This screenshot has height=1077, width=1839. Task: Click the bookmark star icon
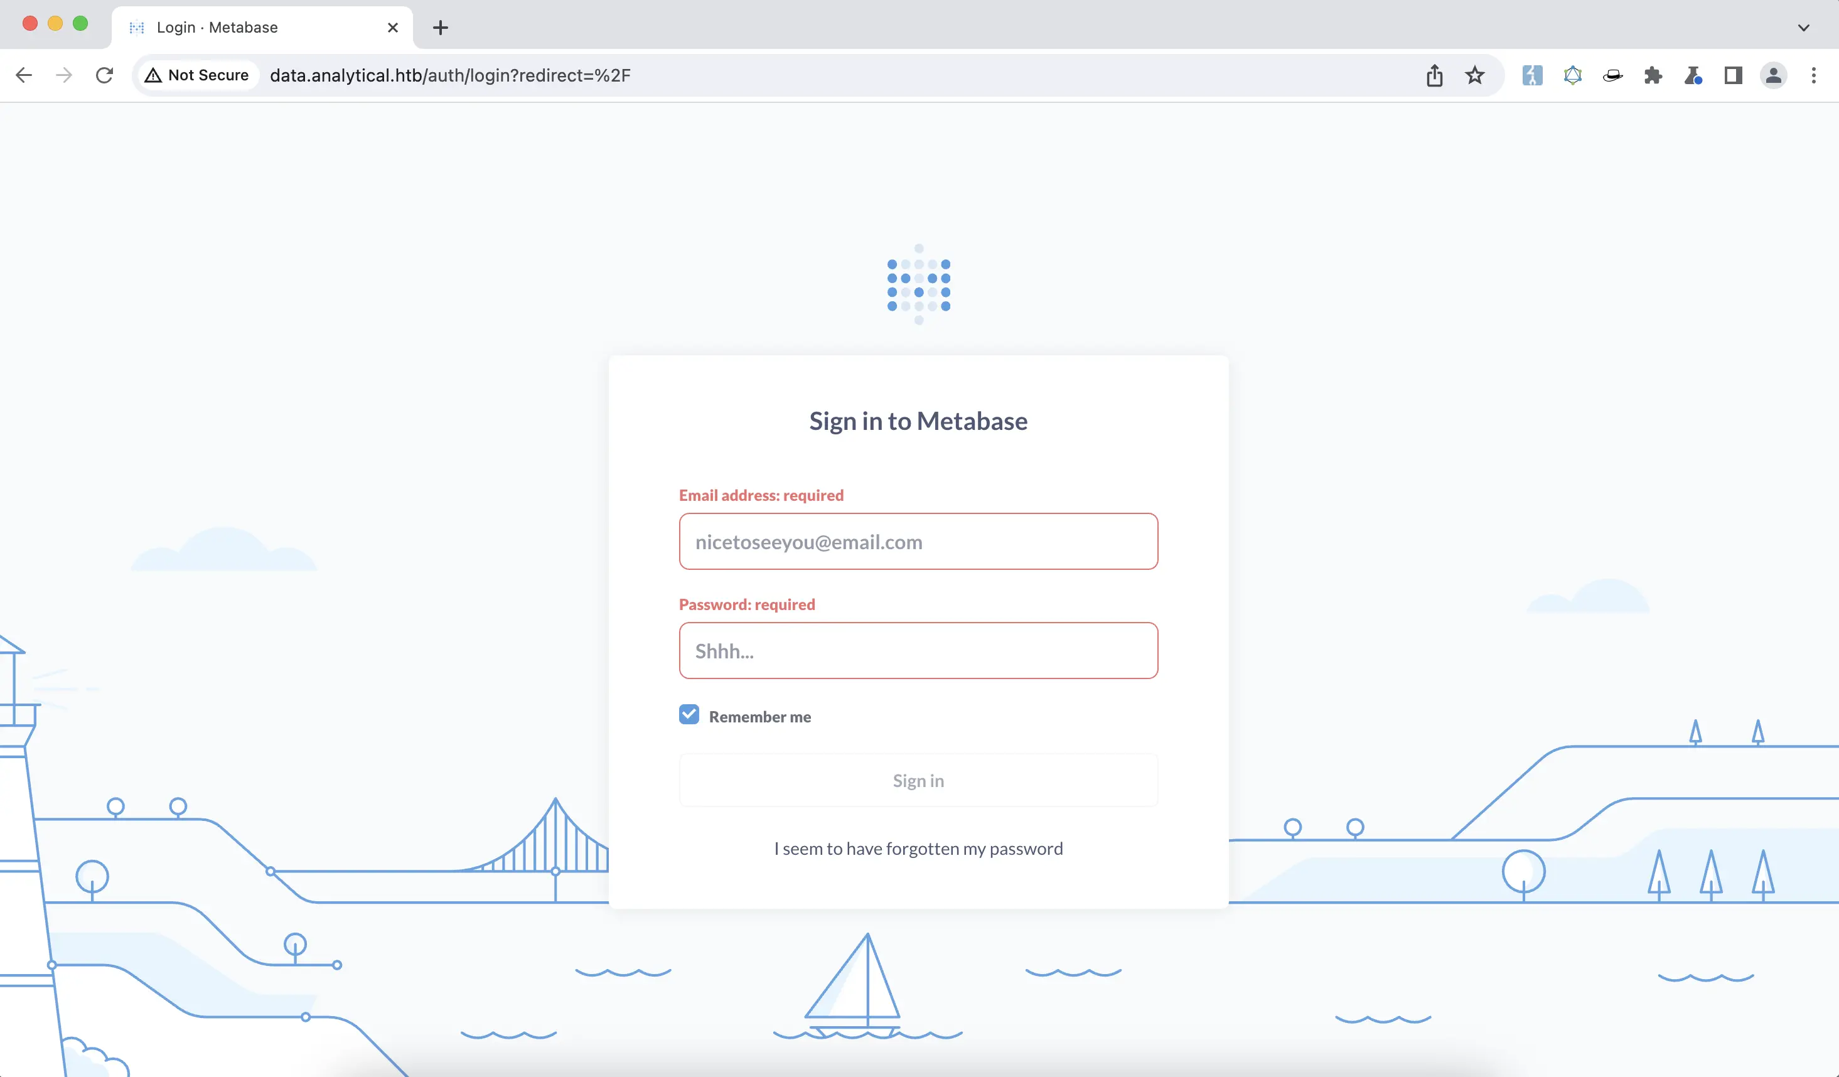tap(1475, 75)
